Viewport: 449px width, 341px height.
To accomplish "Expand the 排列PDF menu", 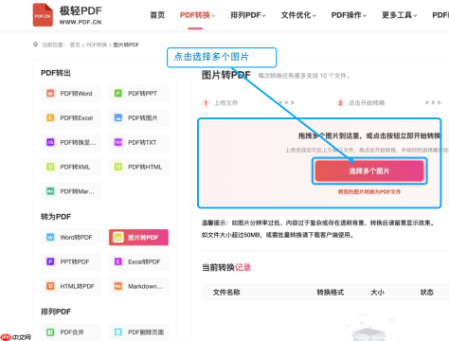I will [248, 15].
